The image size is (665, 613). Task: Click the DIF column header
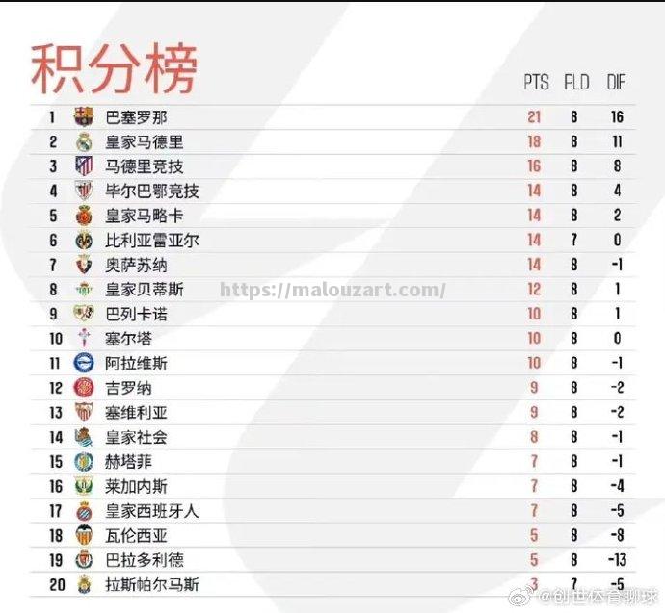point(617,83)
